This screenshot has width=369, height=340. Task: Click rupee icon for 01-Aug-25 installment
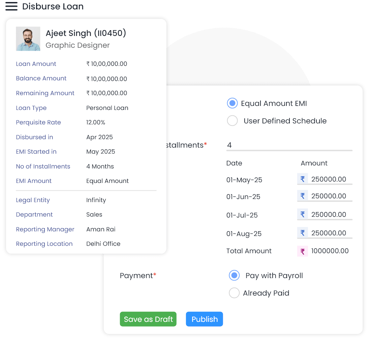point(302,233)
